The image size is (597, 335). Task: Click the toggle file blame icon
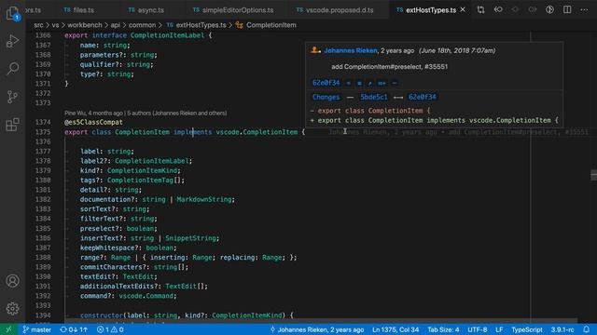click(549, 10)
